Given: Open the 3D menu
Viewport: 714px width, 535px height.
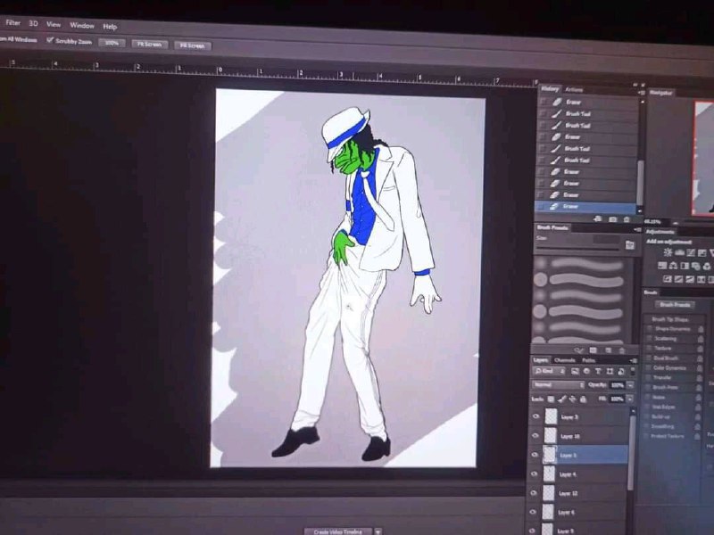Looking at the screenshot, I should click(33, 23).
